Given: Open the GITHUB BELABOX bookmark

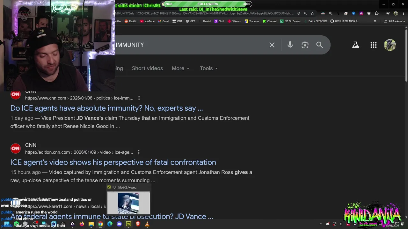Looking at the screenshot, I should 345,21.
